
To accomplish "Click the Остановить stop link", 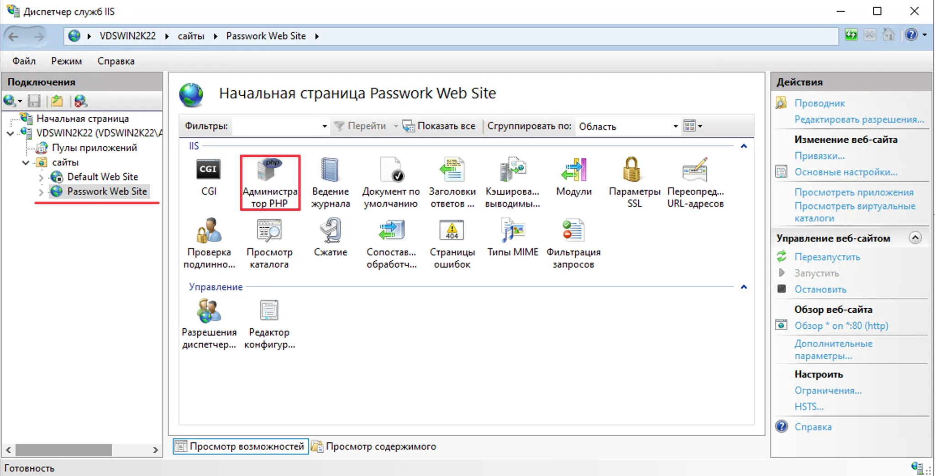I will tap(820, 290).
